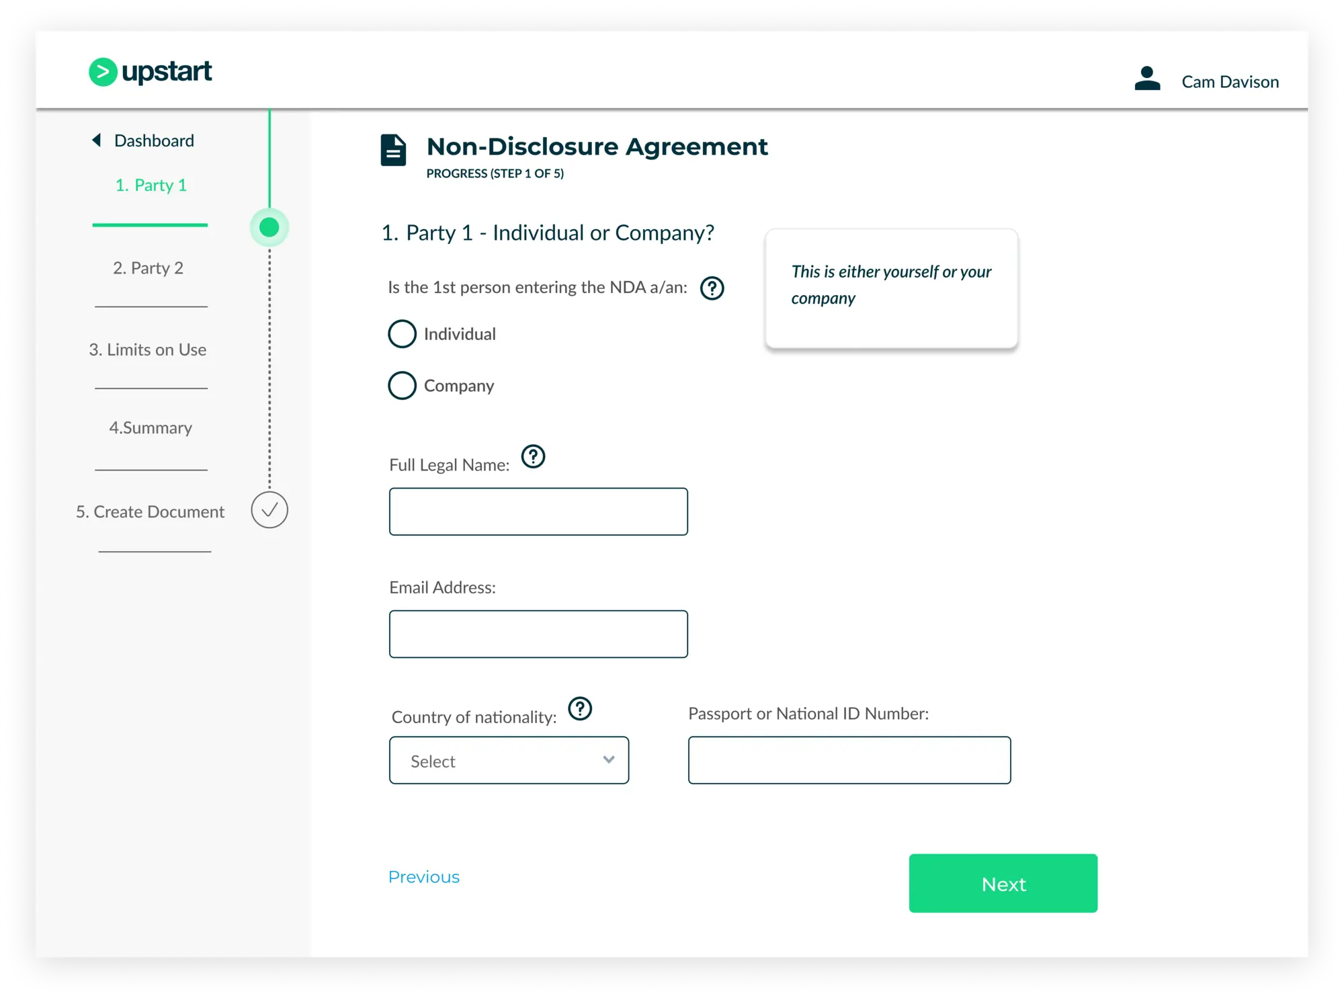1344x998 pixels.
Task: Click the Previous link
Action: 424,877
